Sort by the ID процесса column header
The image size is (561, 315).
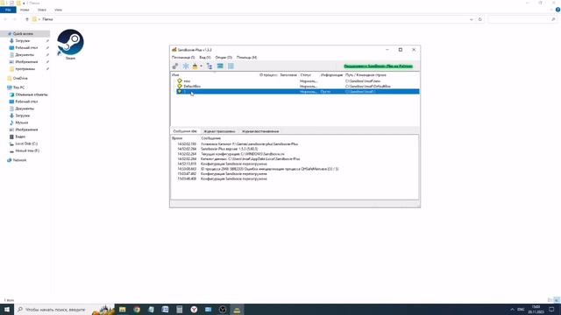coord(268,75)
